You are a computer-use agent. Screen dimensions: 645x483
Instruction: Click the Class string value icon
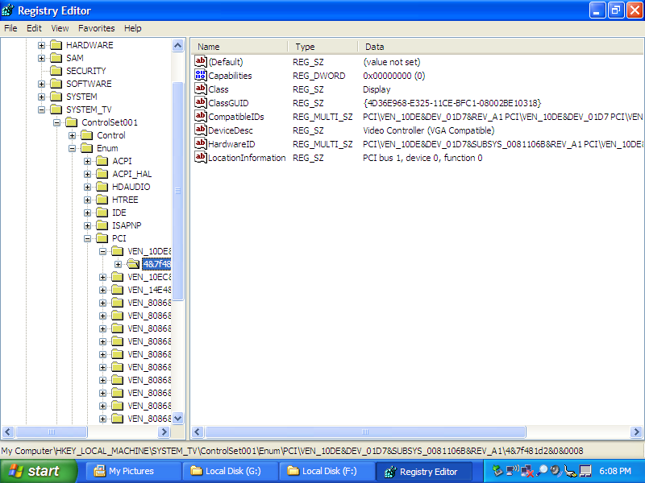pos(200,89)
